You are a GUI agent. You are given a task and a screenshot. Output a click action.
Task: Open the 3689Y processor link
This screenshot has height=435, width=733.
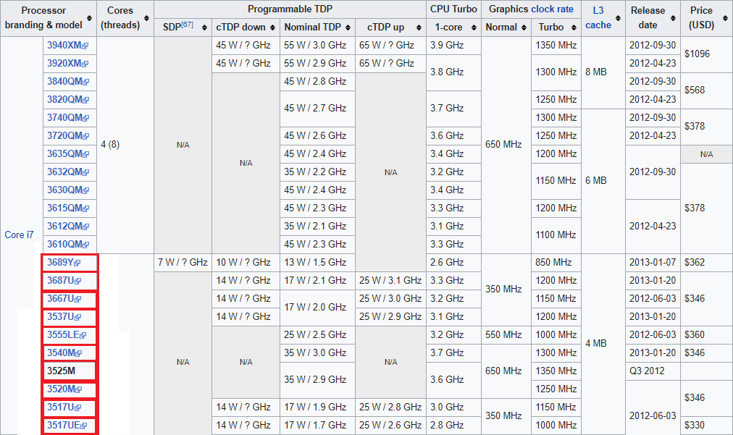[x=64, y=263]
